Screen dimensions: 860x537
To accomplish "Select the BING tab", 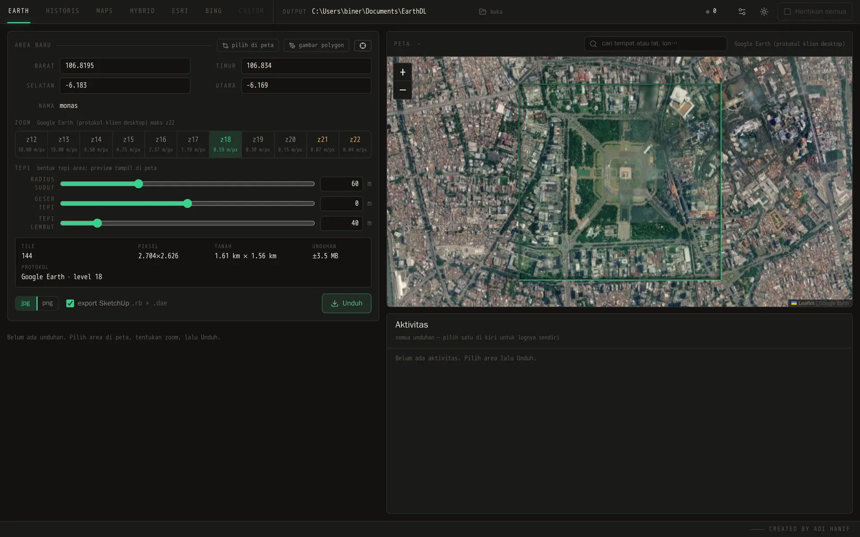I will 214,11.
